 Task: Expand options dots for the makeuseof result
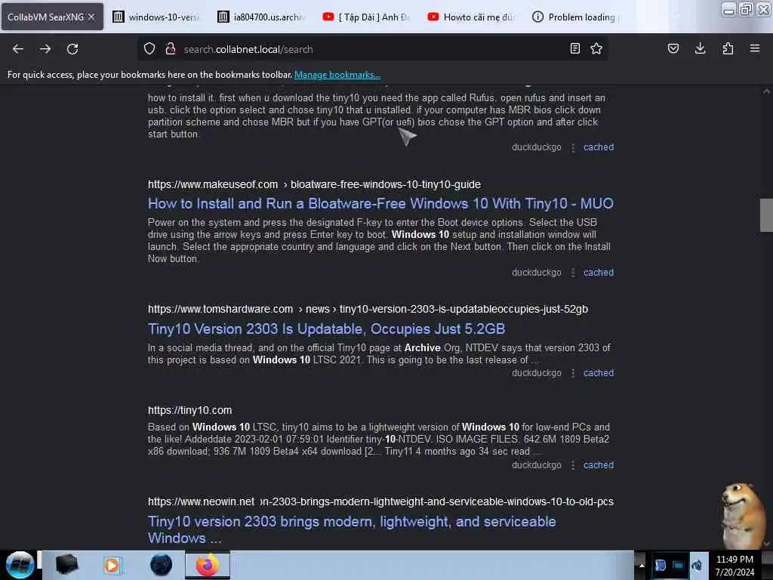tap(573, 273)
